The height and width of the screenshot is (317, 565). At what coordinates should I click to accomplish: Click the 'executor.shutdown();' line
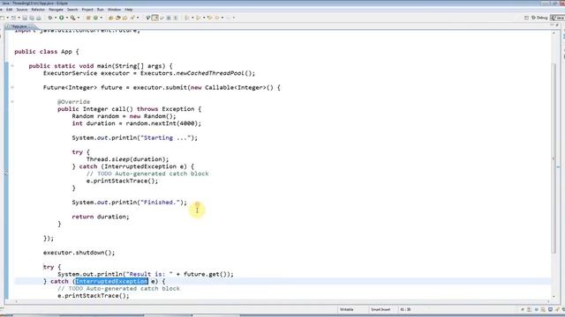coord(79,253)
